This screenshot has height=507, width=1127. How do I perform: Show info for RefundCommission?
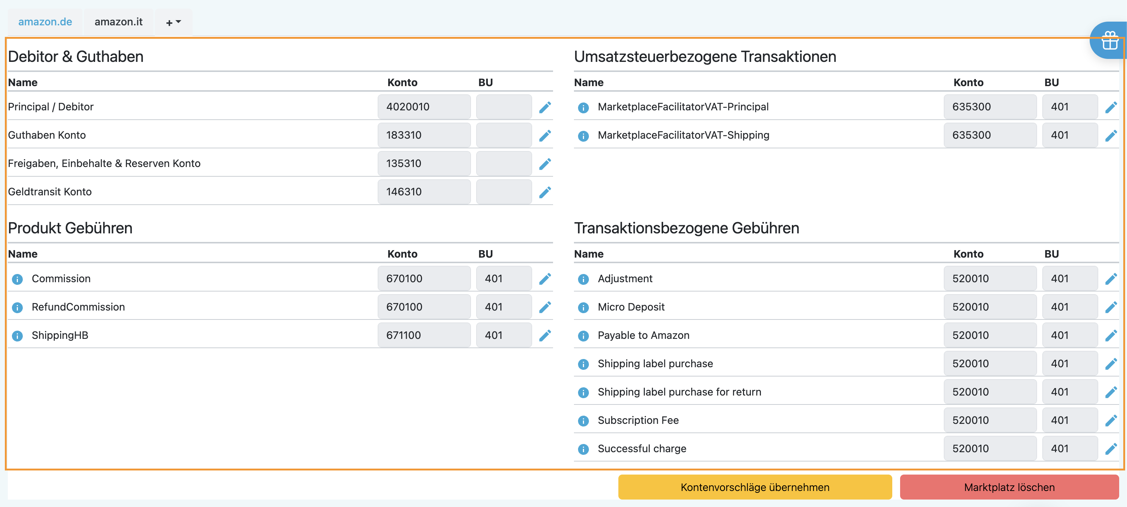(17, 307)
